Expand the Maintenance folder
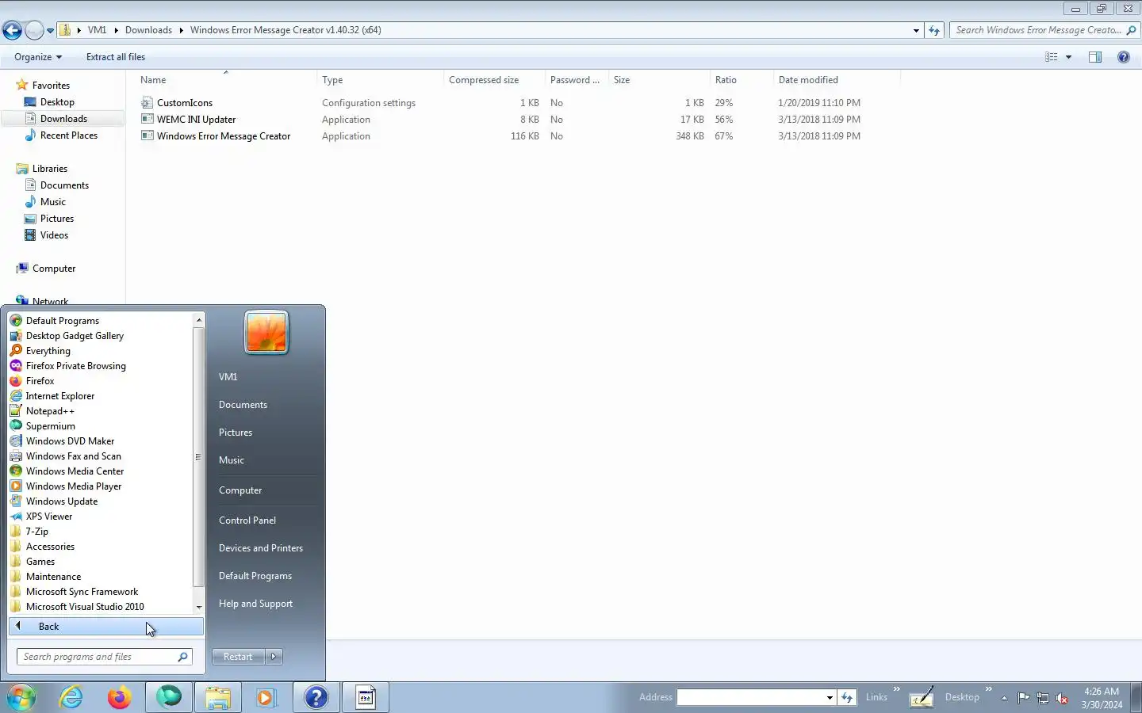1142x713 pixels. 53,577
